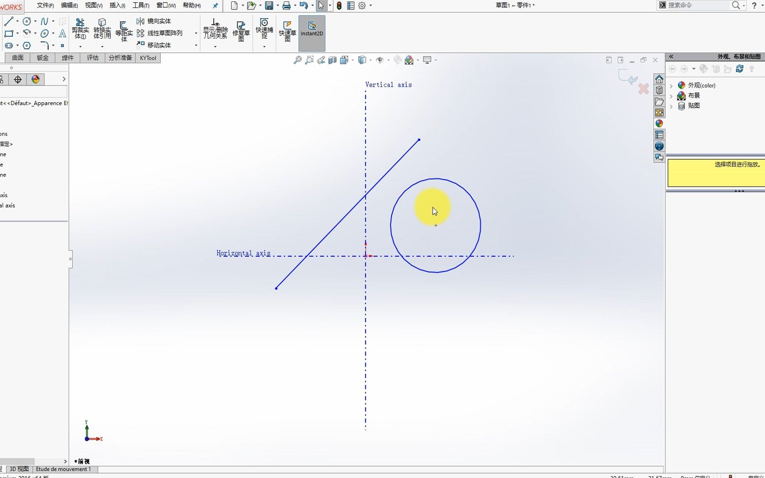Expand the 布景 tree node
The height and width of the screenshot is (478, 765).
[x=672, y=96]
